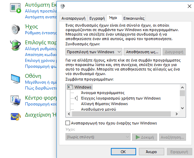Select Έλεγχος λογαριασμού χρήστη των Windows event
This screenshot has height=158, width=194.
coord(121,98)
